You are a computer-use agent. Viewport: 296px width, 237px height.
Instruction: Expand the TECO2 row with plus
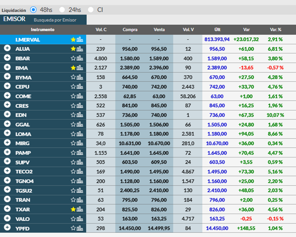[x=7, y=170]
